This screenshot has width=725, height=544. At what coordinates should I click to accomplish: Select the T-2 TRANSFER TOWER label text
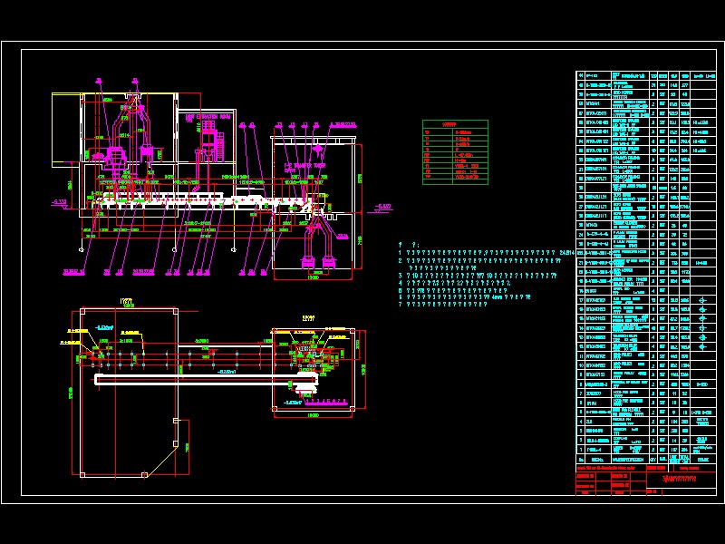coord(304,166)
